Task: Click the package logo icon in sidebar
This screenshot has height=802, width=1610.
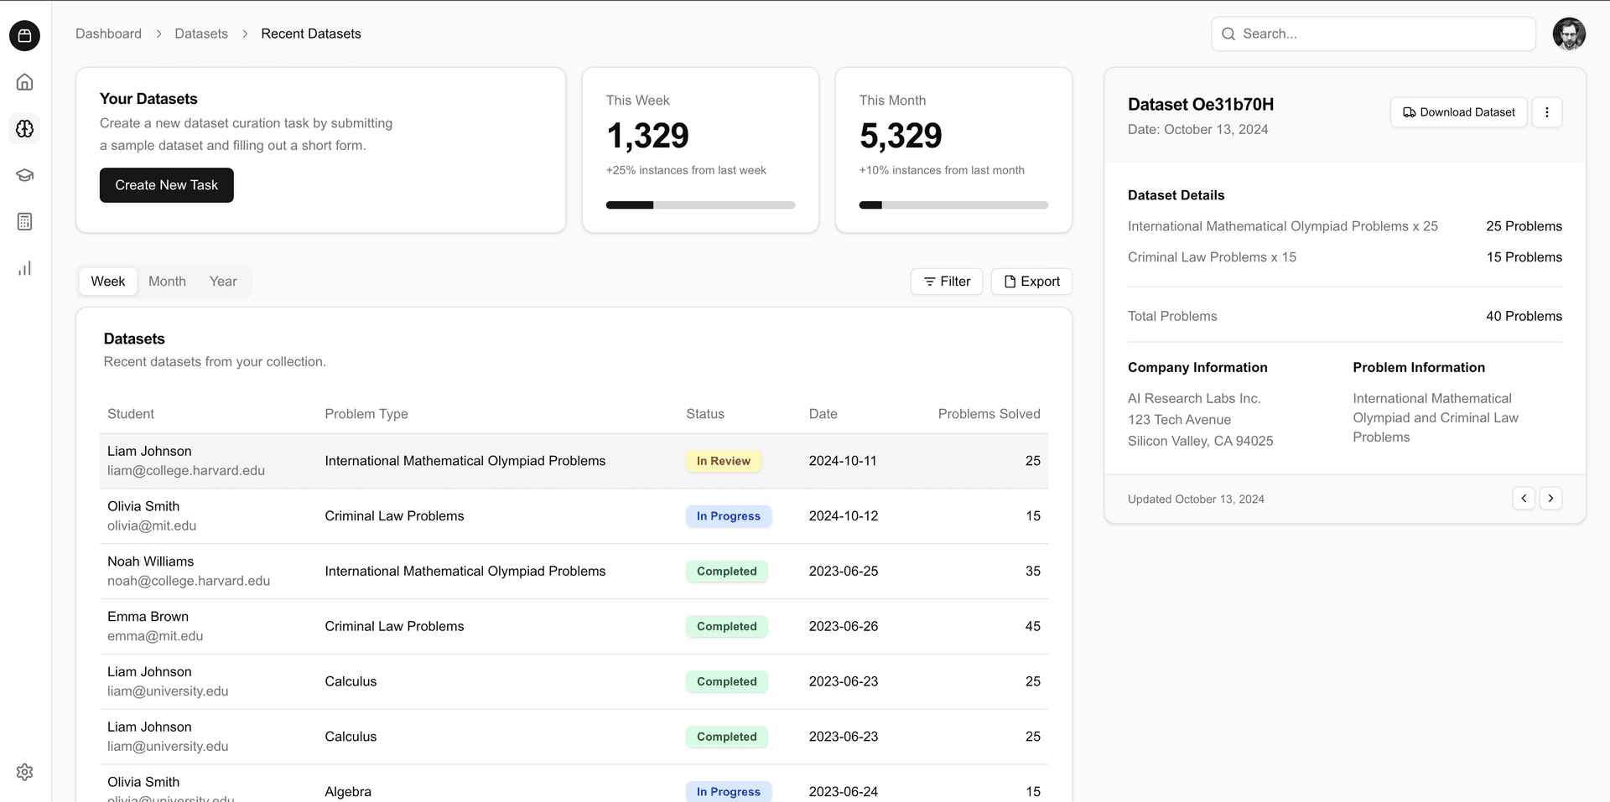Action: click(x=24, y=35)
